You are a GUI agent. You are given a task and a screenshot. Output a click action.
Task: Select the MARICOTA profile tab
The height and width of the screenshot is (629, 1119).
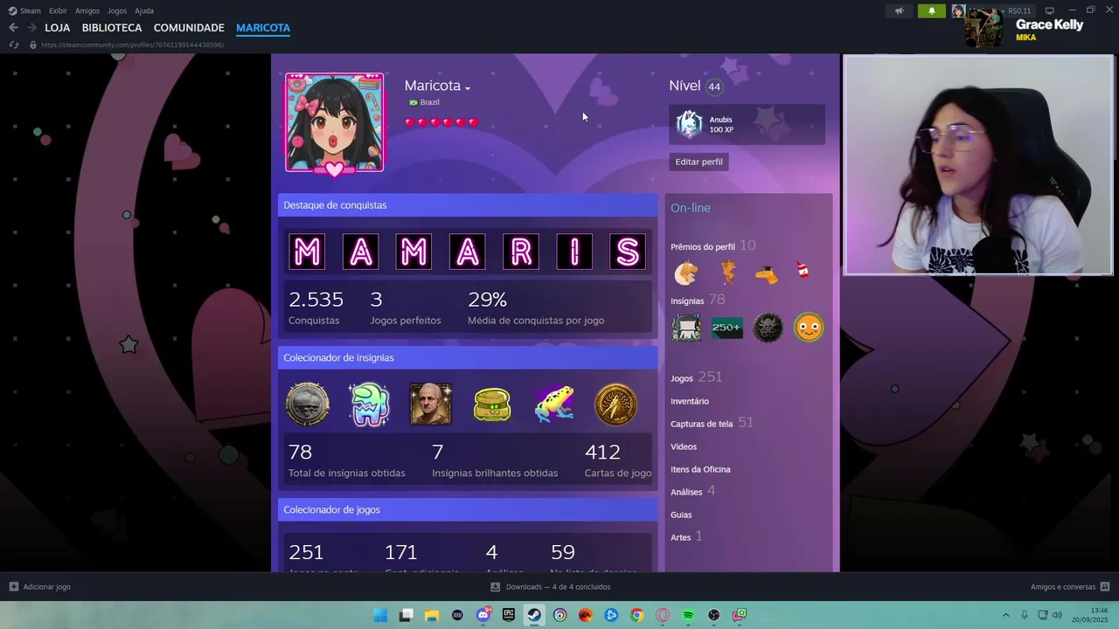point(263,28)
